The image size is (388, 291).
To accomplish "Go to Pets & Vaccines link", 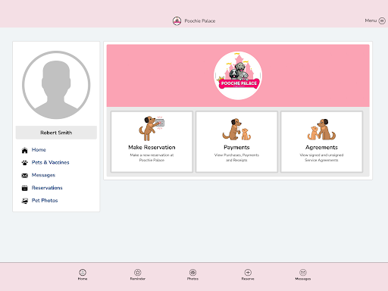I will [50, 162].
